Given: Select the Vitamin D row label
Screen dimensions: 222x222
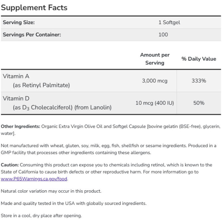Looking at the screenshot, I should [x=16, y=98].
